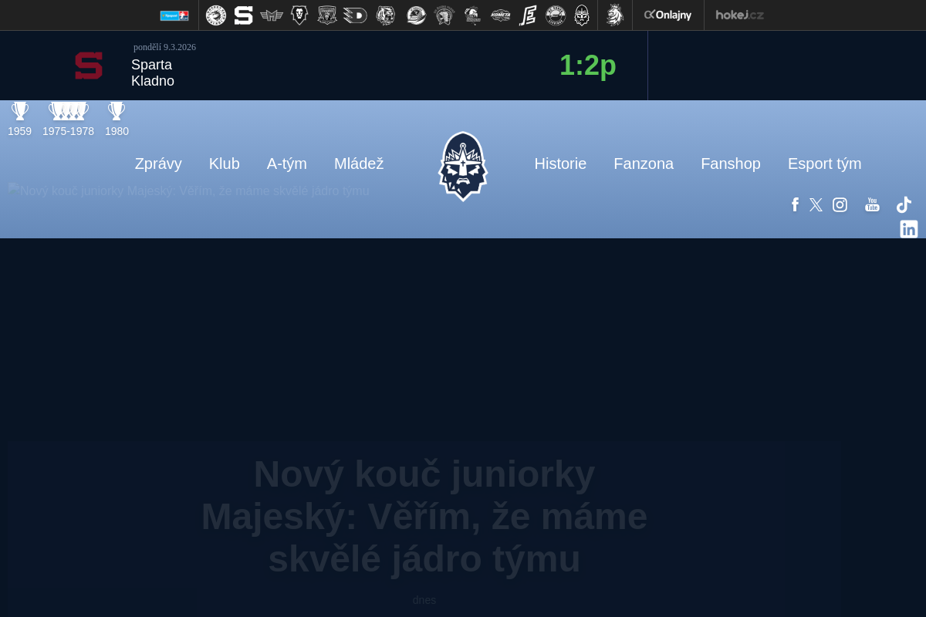Screen dimensions: 926x617
Task: Click the central Rytíři Kladno knight logo
Action: point(463,166)
